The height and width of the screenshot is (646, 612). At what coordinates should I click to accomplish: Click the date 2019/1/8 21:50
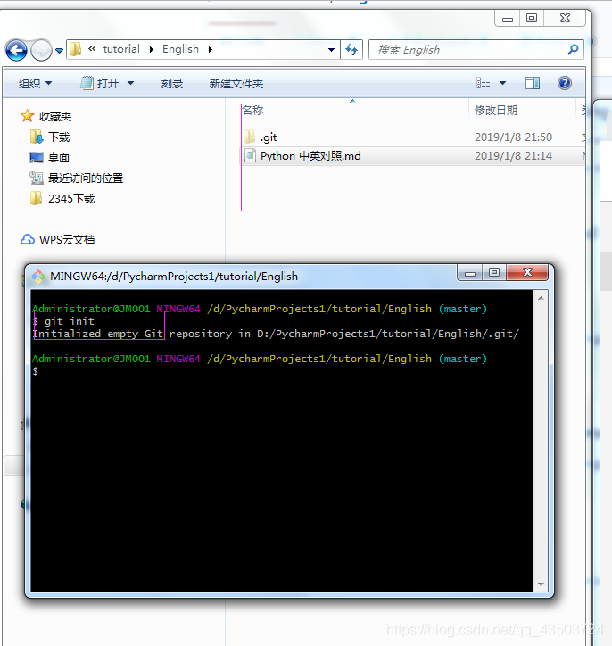(x=513, y=137)
